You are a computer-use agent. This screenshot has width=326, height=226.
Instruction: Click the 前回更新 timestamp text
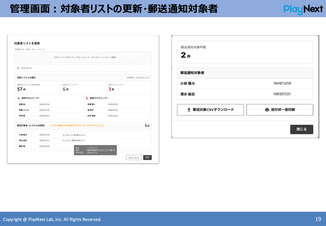[x=138, y=78]
